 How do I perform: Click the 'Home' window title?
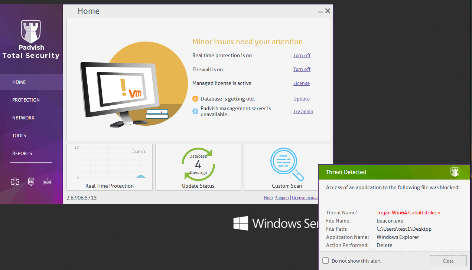88,11
